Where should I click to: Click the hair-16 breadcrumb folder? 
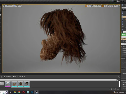pyautogui.click(x=21, y=77)
